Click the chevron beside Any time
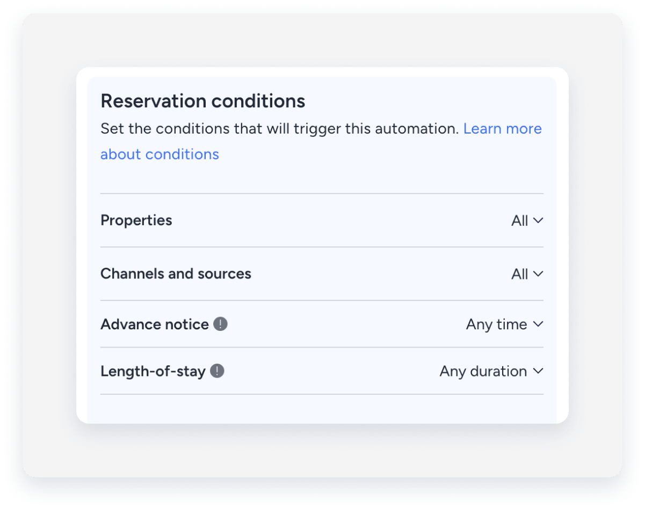645x509 pixels. pos(538,324)
